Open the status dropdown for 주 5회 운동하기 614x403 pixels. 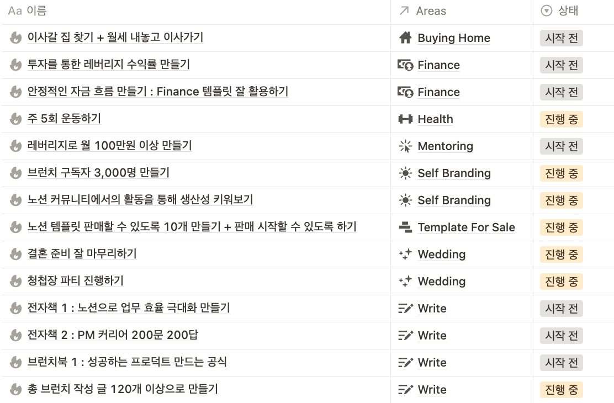point(560,119)
